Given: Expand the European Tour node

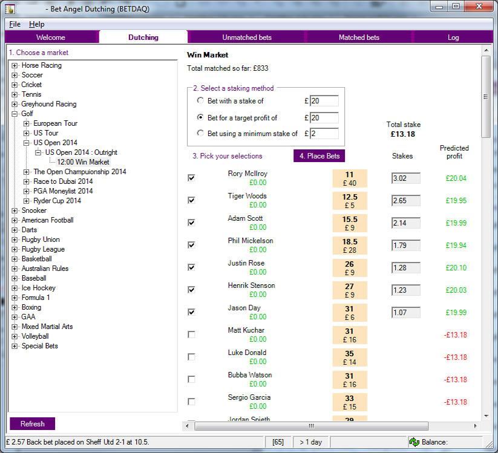Looking at the screenshot, I should coord(27,123).
